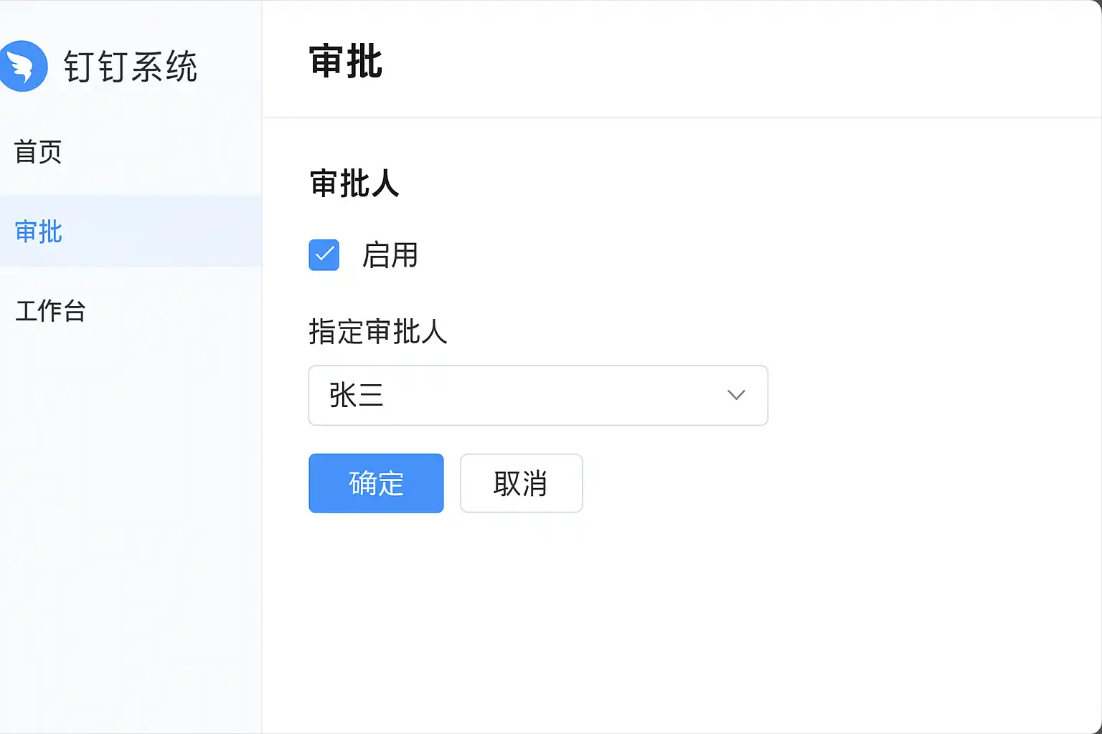Image resolution: width=1102 pixels, height=734 pixels.
Task: Click blank header area right of 审批 title
Action: coord(717,62)
